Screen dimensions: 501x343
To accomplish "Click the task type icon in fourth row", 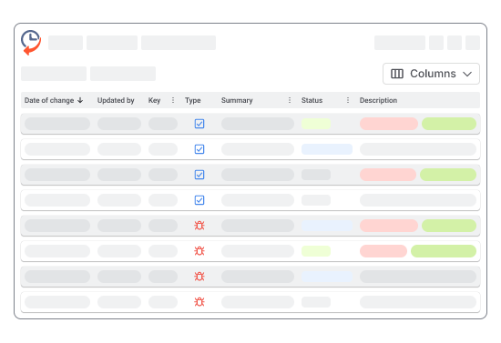I will click(199, 200).
